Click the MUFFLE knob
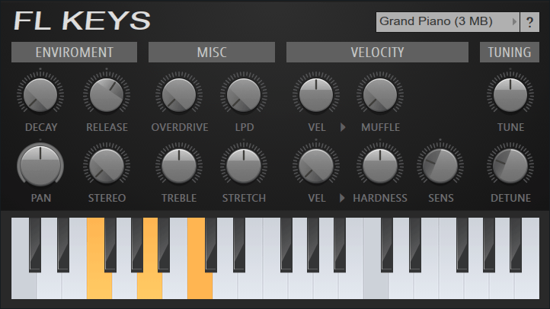Viewport: 550px width, 309px height. click(x=380, y=95)
